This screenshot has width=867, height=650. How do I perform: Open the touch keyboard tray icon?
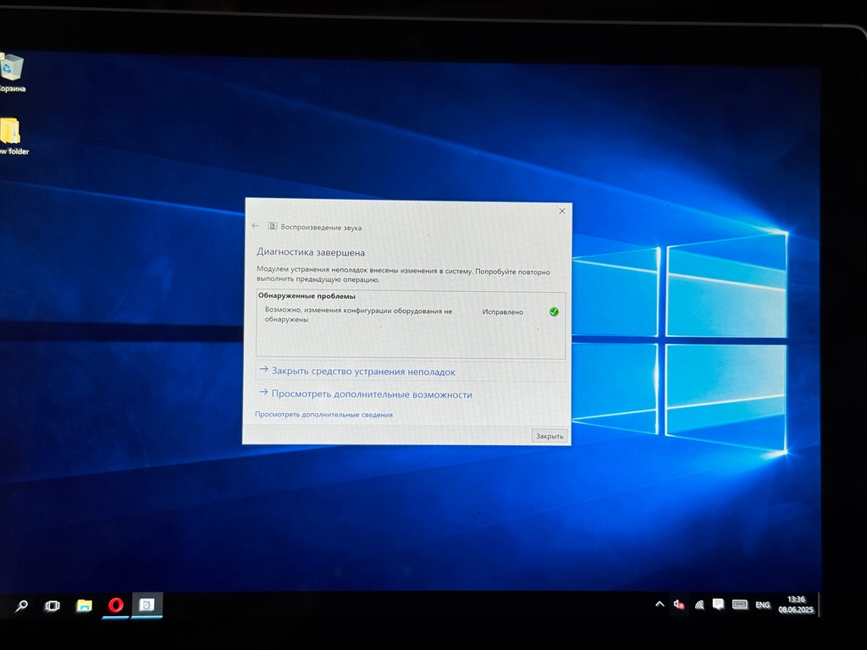pos(740,604)
